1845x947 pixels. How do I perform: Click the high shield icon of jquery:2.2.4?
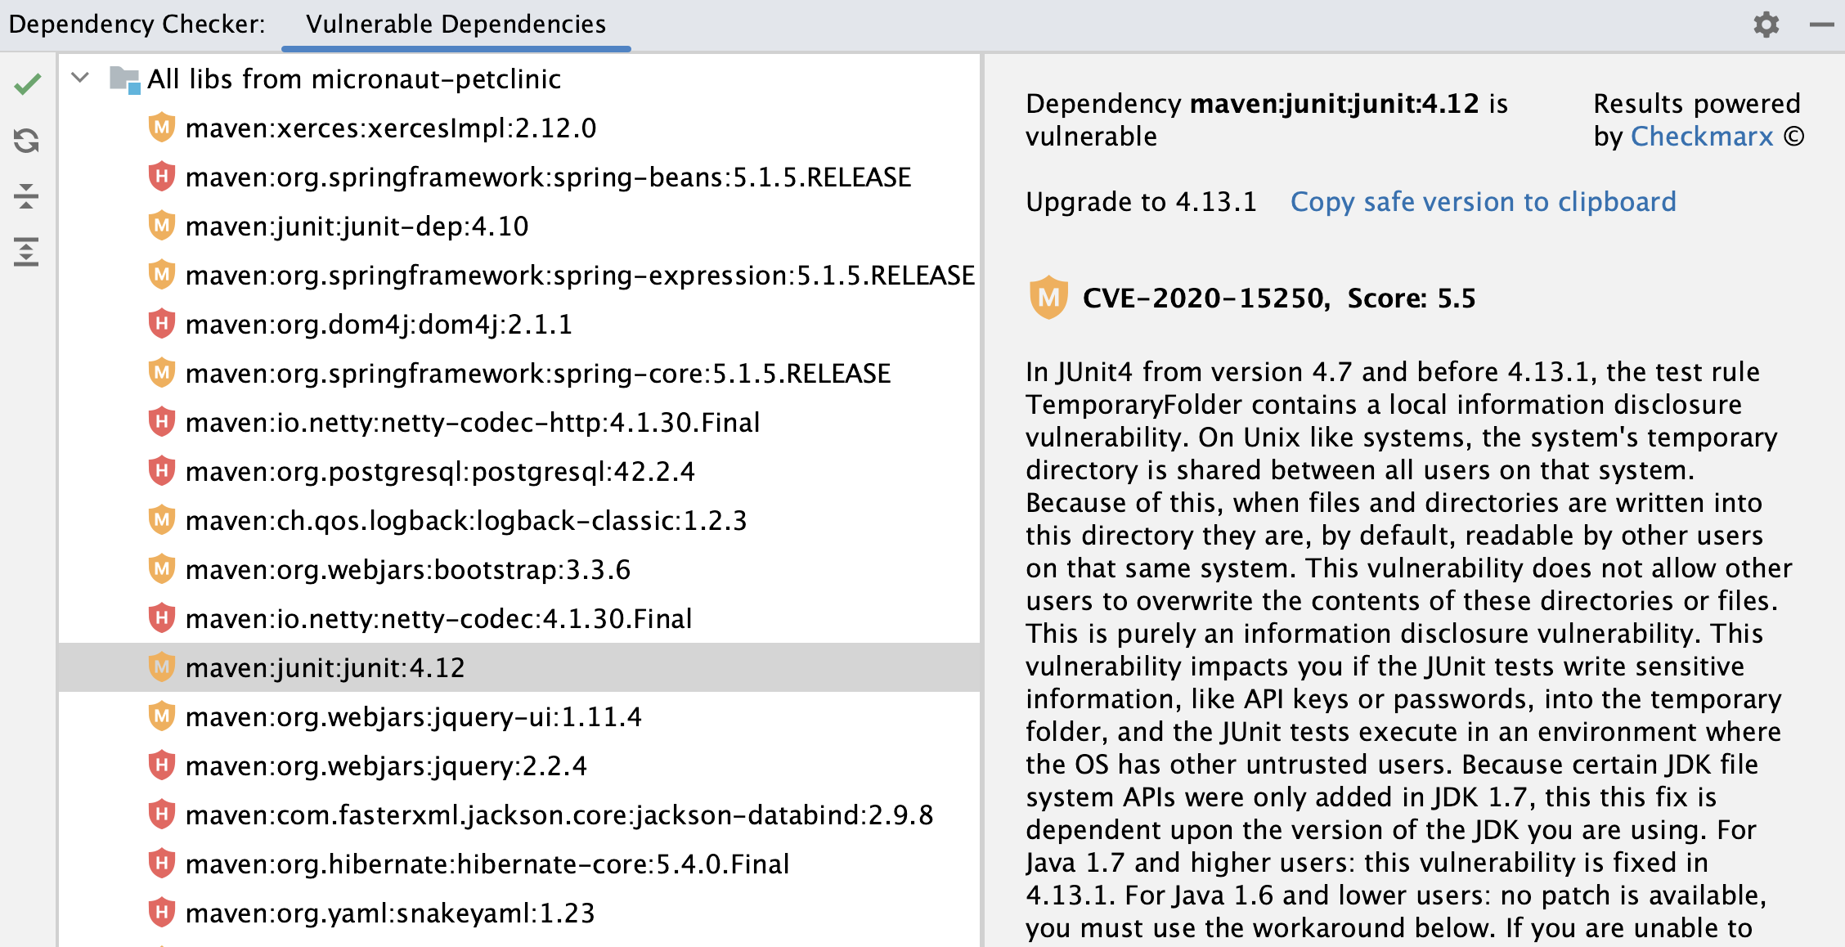tap(162, 765)
